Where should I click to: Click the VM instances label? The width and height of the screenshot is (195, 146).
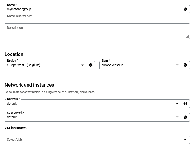[16, 128]
